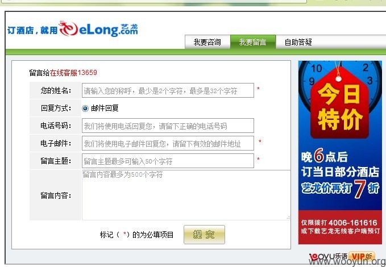Click the textarea resize grip corner

pos(288,217)
